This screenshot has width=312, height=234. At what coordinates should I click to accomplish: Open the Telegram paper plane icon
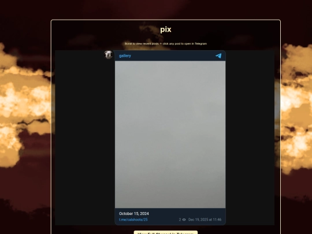click(x=218, y=55)
